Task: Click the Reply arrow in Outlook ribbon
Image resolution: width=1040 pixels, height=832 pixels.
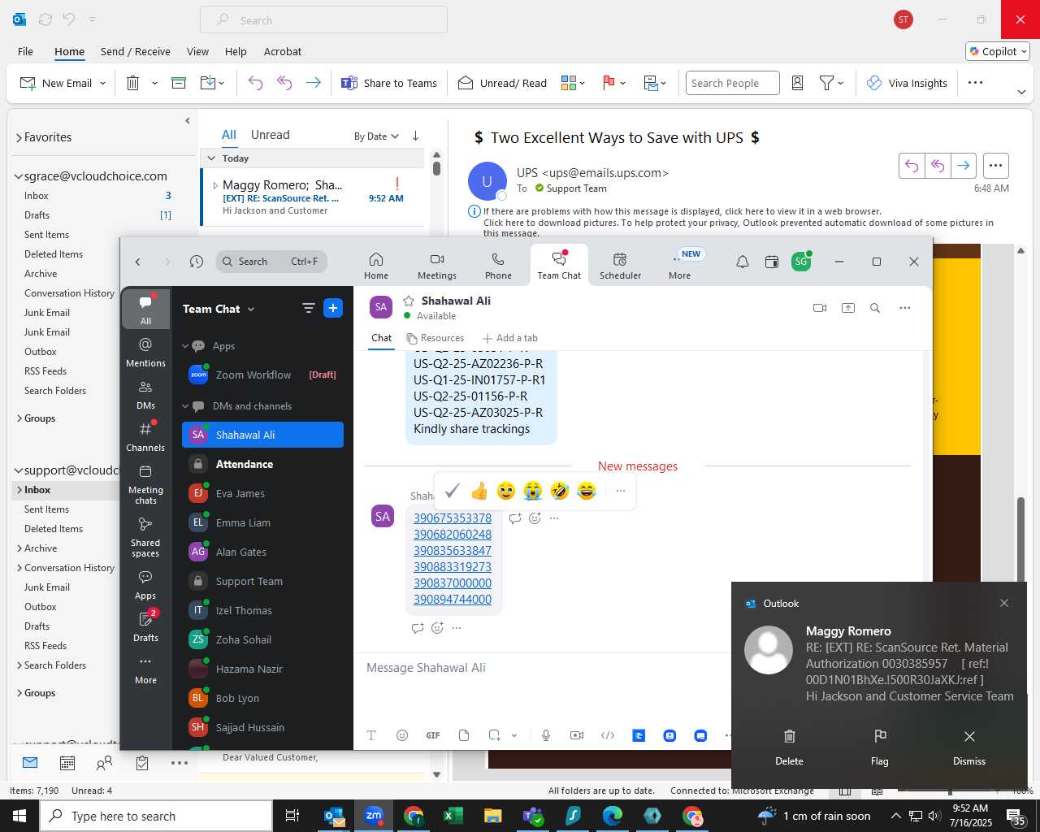Action: [255, 83]
